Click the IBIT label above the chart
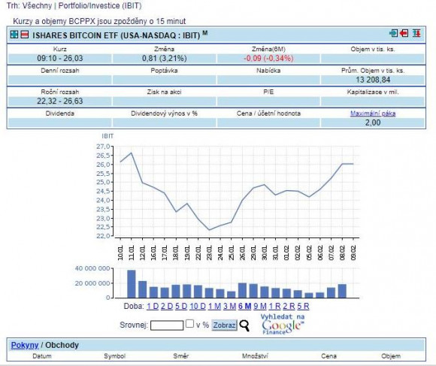This screenshot has width=436, height=366. [107, 136]
